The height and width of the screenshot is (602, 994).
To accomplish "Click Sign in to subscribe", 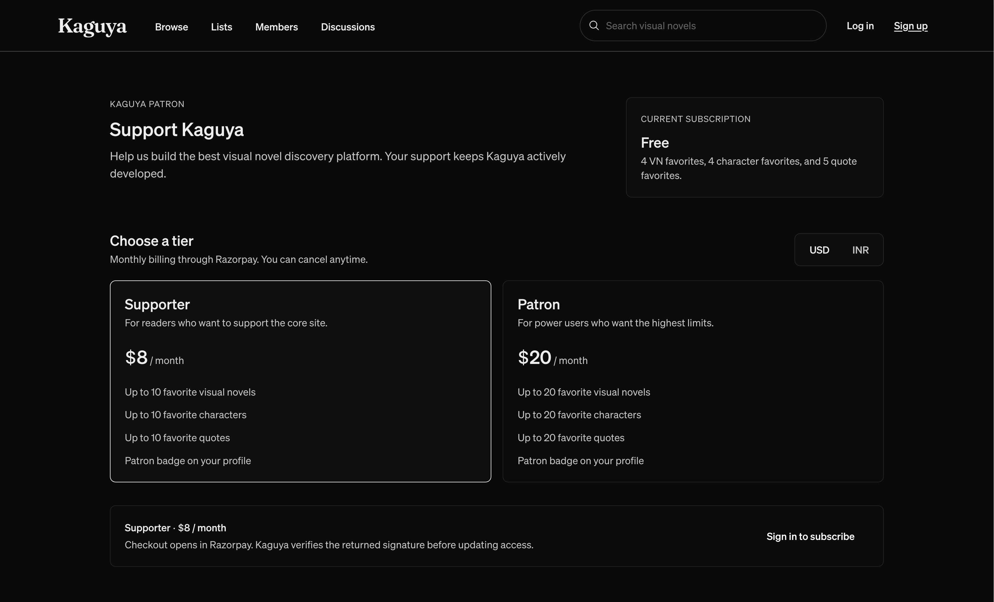I will pos(810,536).
